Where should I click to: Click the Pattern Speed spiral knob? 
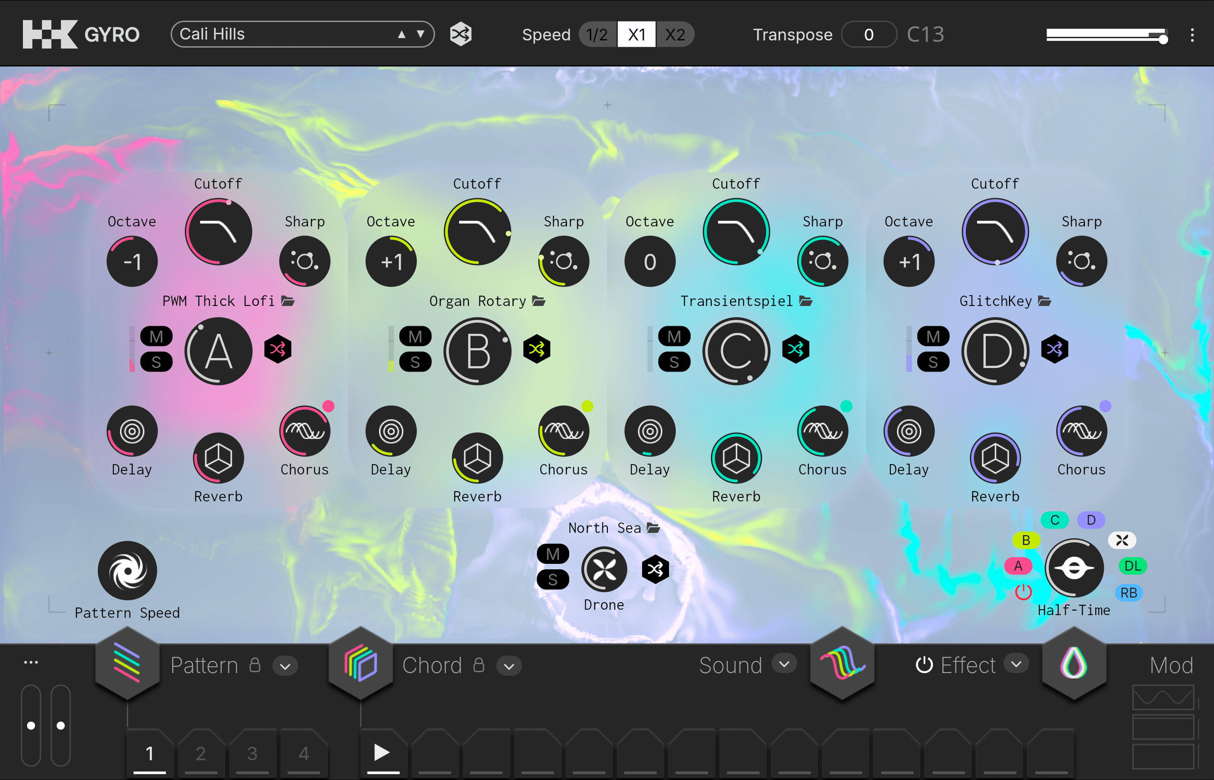pos(127,571)
